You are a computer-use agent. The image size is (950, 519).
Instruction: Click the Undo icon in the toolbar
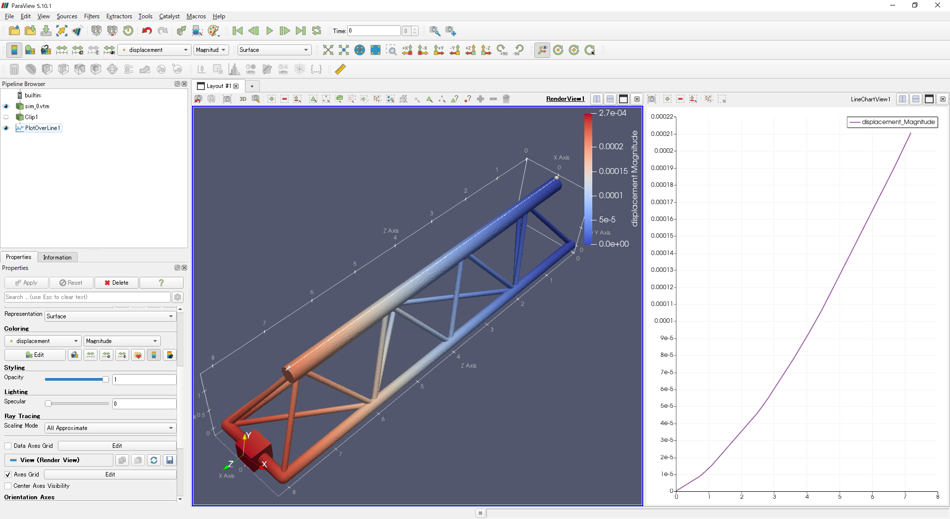click(146, 31)
